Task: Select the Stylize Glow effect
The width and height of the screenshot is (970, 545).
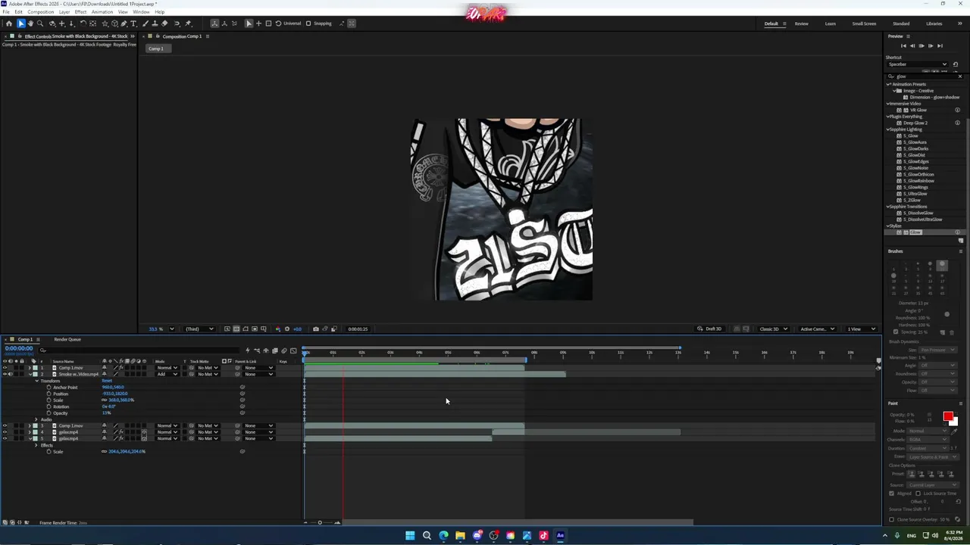Action: 915,232
